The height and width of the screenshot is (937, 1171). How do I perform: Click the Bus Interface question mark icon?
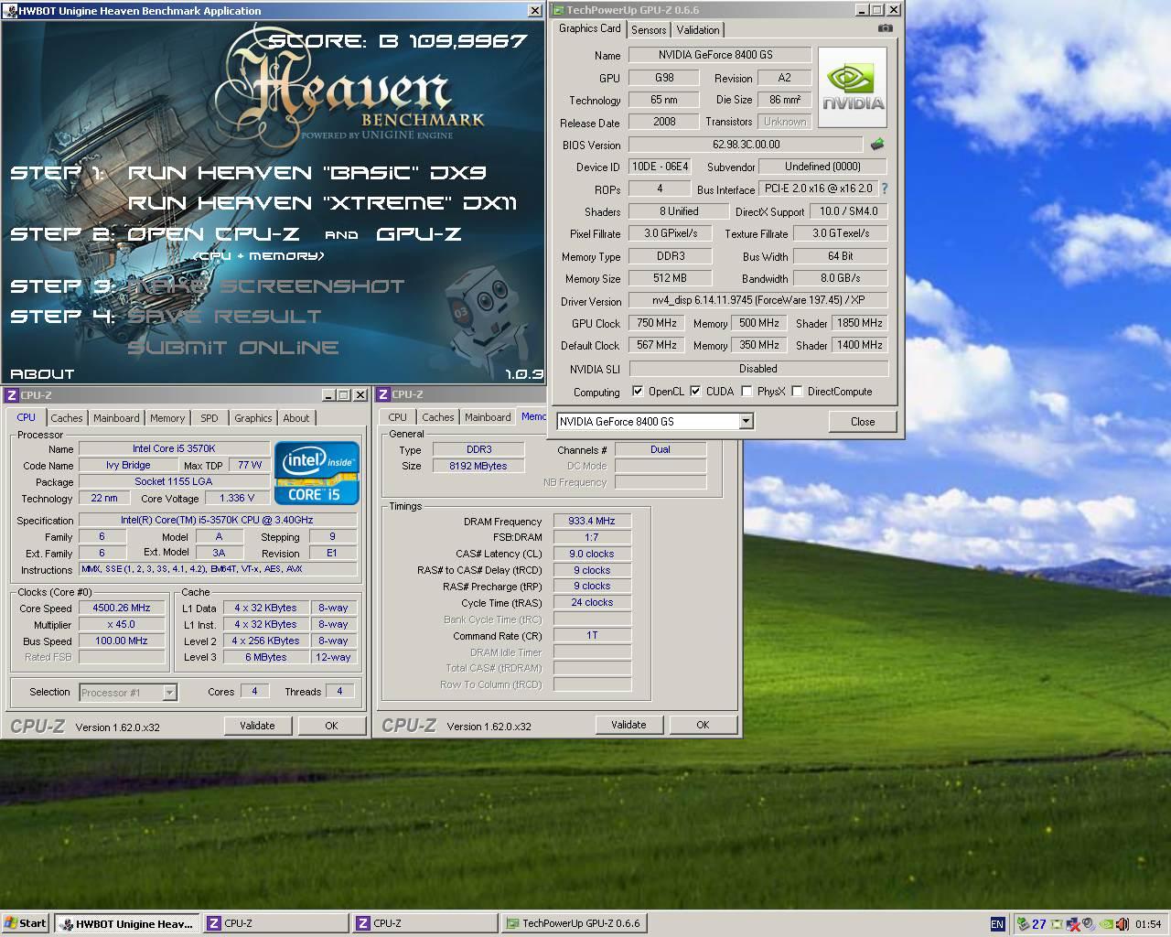pyautogui.click(x=885, y=188)
